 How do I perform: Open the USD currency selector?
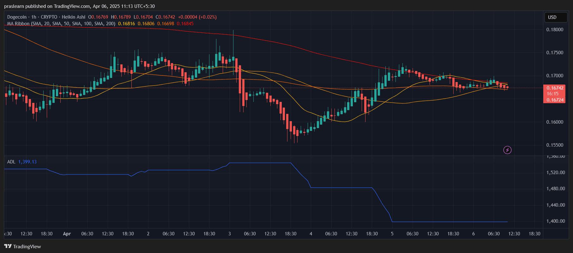tap(556, 17)
